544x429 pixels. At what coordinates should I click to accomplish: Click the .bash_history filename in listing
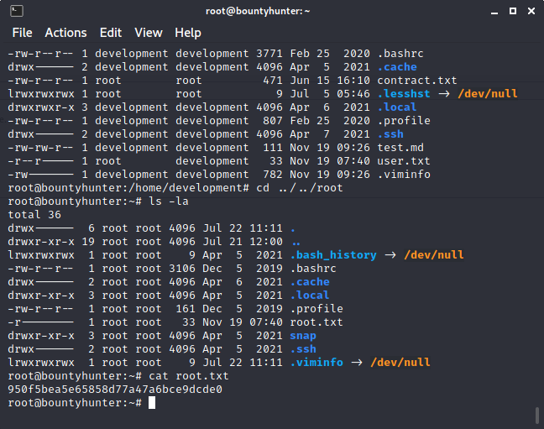click(x=333, y=255)
